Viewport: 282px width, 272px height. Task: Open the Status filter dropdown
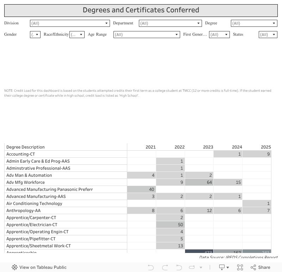click(268, 35)
